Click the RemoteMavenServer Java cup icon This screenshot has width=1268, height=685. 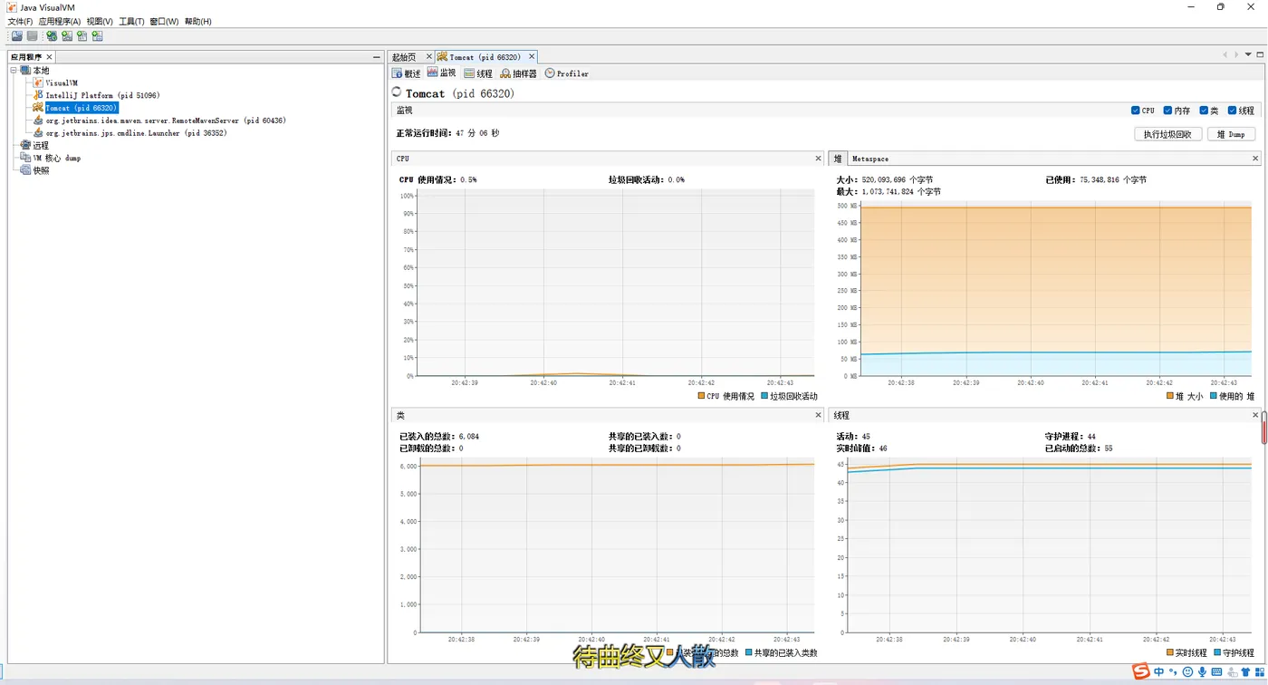[38, 121]
